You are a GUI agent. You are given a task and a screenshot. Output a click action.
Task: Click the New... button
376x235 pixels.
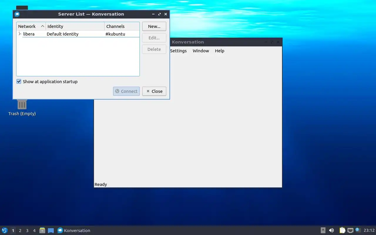(x=154, y=26)
